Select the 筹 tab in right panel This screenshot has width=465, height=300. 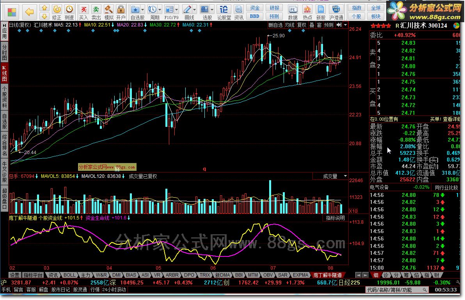coord(406,275)
